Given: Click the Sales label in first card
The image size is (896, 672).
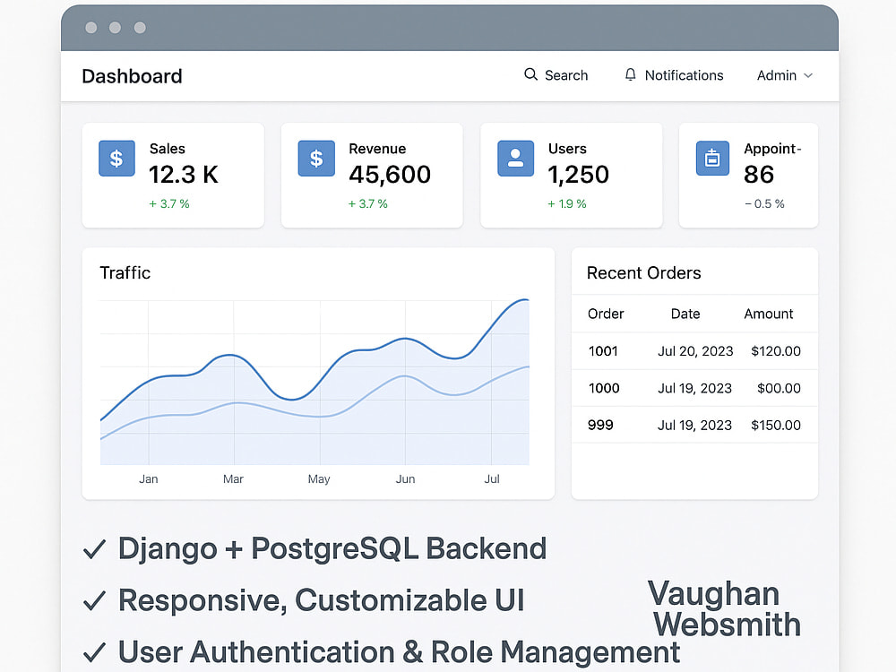Looking at the screenshot, I should 168,149.
